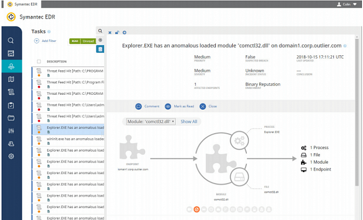
Task: Close detail panel with blue X icon
Action: click(110, 33)
